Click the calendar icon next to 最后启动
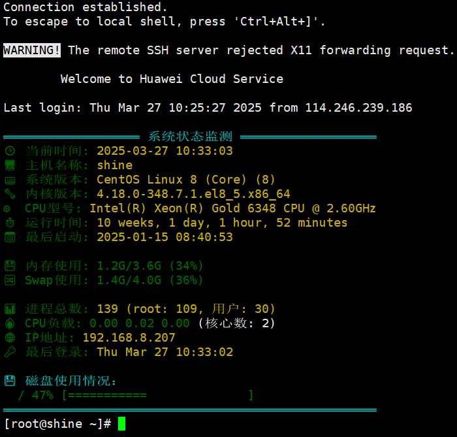Image resolution: width=457 pixels, height=437 pixels. [x=10, y=237]
